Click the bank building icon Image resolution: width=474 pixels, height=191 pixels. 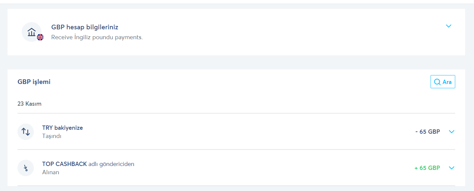click(32, 32)
